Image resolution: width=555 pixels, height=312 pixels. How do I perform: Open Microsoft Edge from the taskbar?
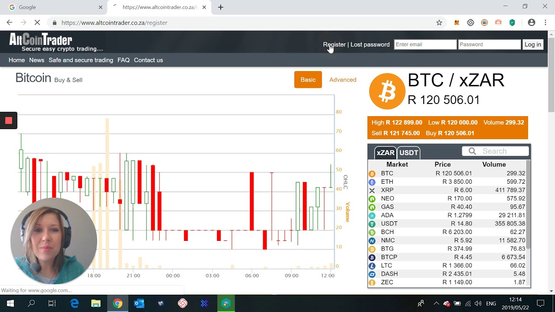click(x=75, y=303)
